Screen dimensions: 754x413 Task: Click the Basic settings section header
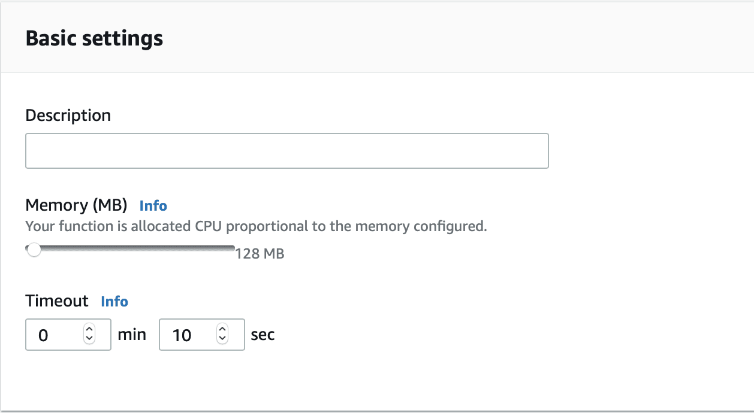point(94,38)
